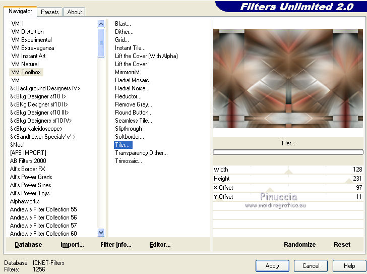Choose the Slipthrough filter
Viewport: 367px width, 274px height.
click(x=128, y=129)
